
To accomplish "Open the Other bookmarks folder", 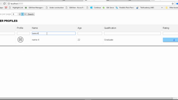I will [172, 7].
